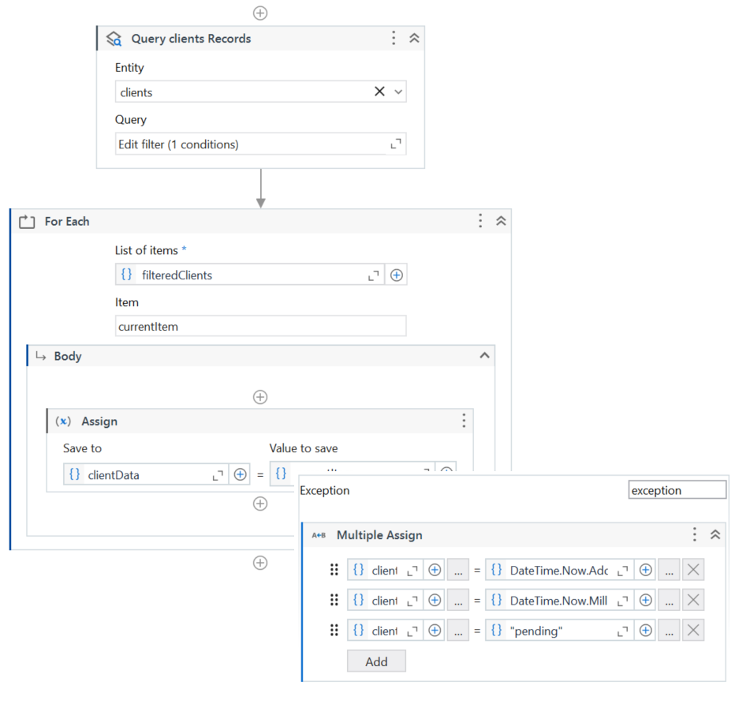Click the clientData Save to field

click(138, 475)
